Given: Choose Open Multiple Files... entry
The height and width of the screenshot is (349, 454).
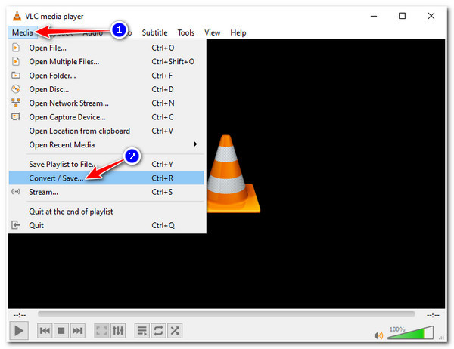Looking at the screenshot, I should (106, 62).
